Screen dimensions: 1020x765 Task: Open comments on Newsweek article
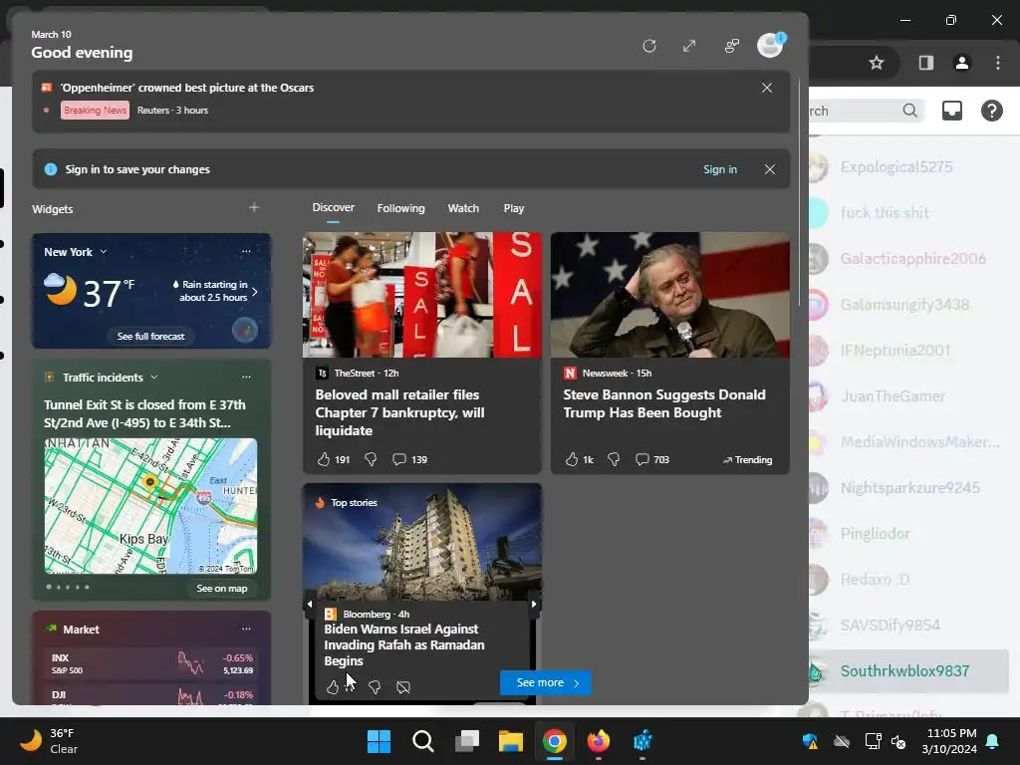click(x=651, y=459)
